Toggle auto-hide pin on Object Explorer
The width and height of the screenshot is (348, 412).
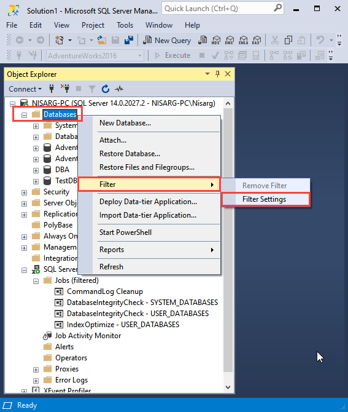(x=217, y=74)
